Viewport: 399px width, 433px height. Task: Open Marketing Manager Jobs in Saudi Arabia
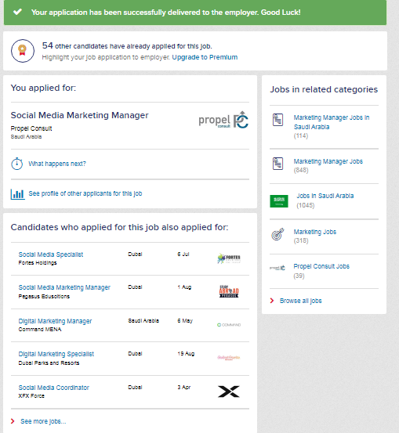pos(332,122)
